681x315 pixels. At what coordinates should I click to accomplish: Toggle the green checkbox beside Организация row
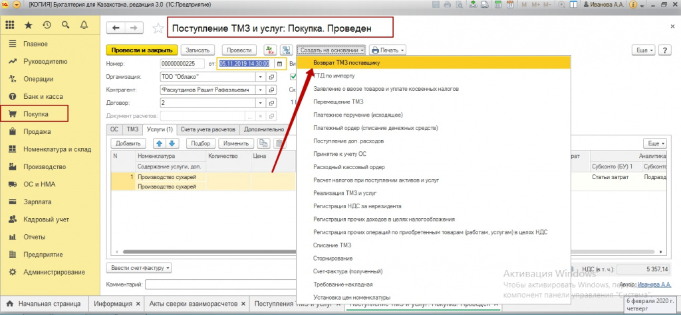coord(293,77)
